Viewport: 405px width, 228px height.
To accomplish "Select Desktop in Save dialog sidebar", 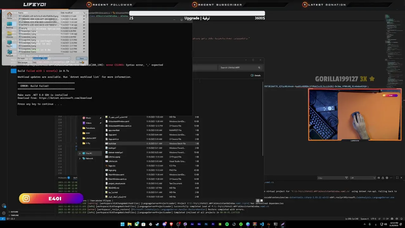I will [x=9, y=25].
